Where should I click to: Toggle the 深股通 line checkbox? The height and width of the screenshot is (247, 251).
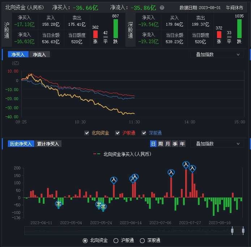point(144,133)
